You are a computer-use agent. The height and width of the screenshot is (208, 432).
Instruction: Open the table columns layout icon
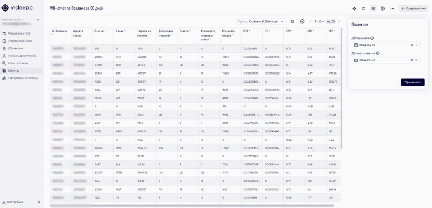[293, 21]
